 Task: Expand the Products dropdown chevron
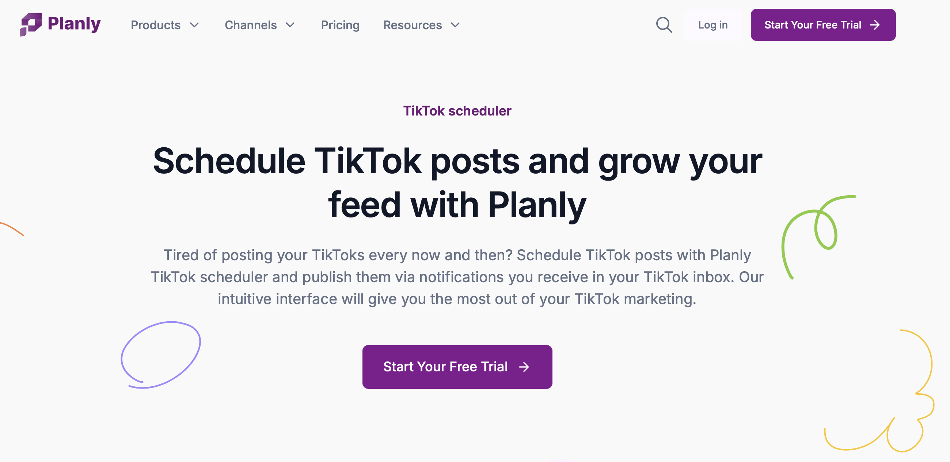click(194, 25)
